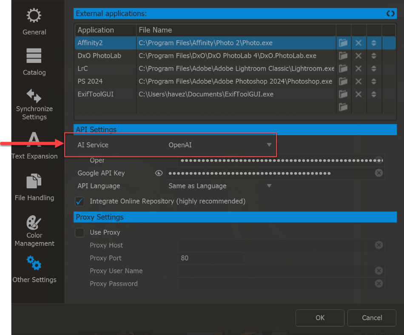Reorder LrC row with up-down arrows
Image resolution: width=404 pixels, height=335 pixels.
[374, 68]
